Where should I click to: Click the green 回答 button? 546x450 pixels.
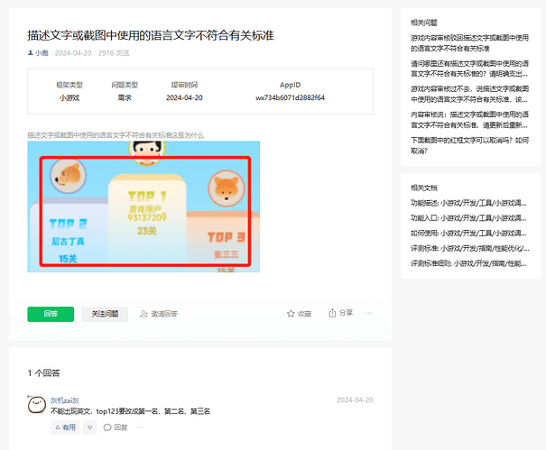[x=51, y=314]
